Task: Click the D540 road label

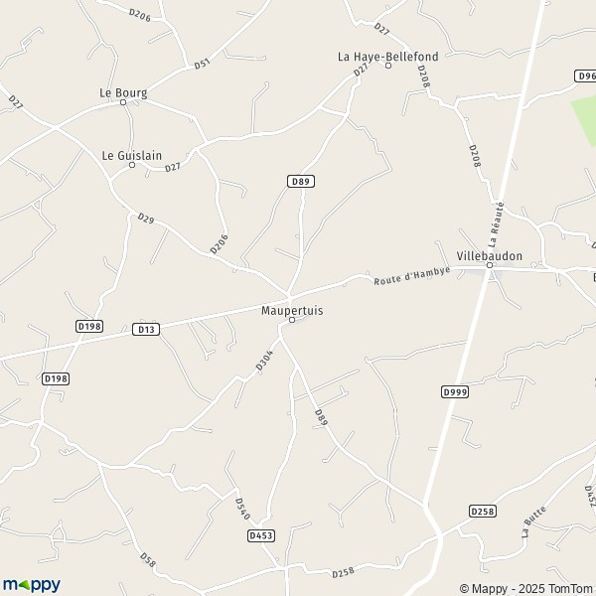Action: [x=242, y=509]
